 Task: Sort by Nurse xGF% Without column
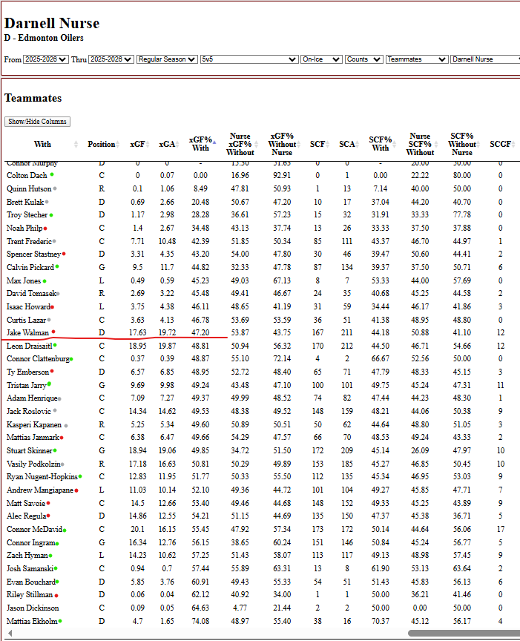(x=240, y=144)
